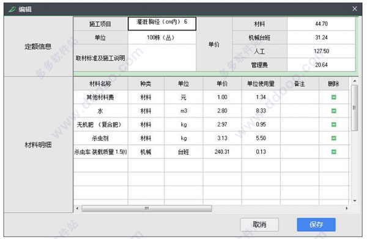Select the 无机肥（复合肥）name cell

coord(101,125)
